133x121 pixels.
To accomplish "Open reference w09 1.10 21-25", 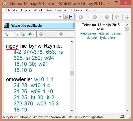I will click(x=33, y=94).
